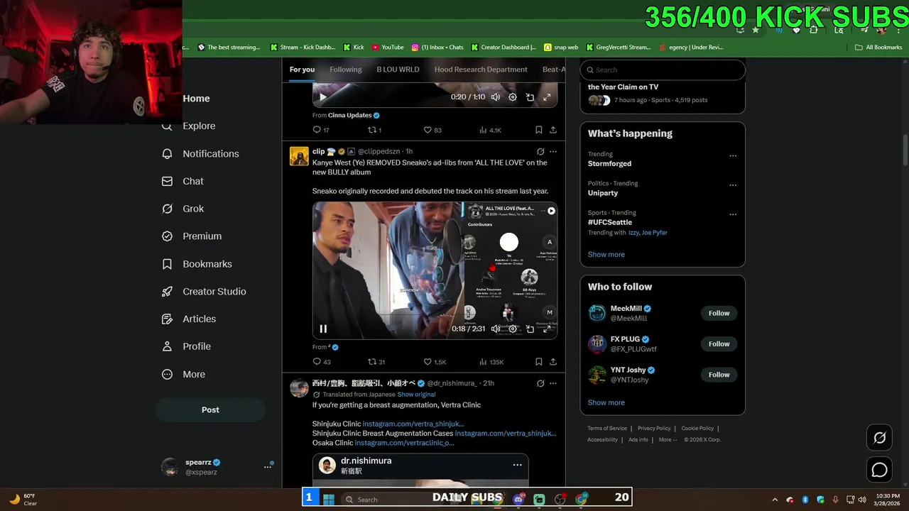The height and width of the screenshot is (511, 909).
Task: Click inside the X Search field
Action: [x=663, y=70]
